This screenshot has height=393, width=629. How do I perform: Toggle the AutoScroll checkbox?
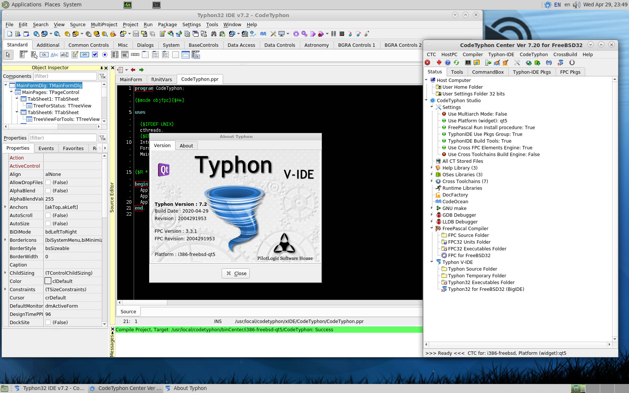pos(48,216)
